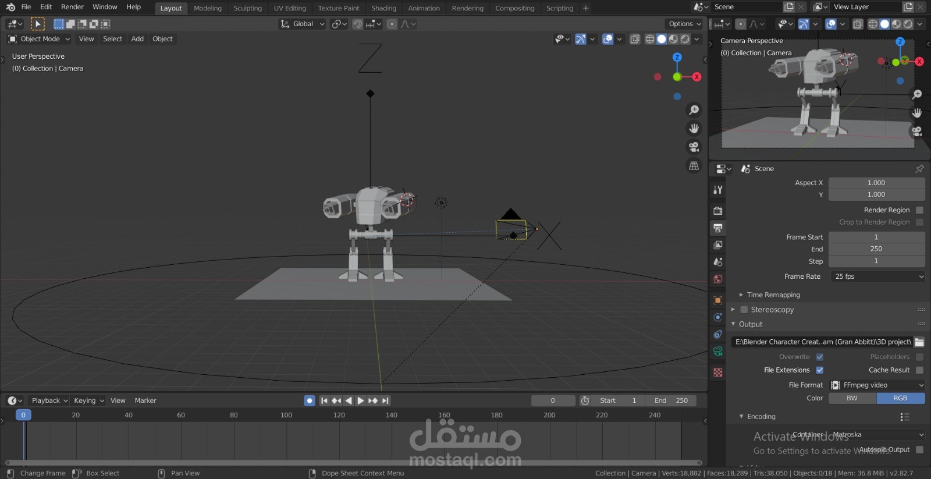Click the output path field
Viewport: 931px width, 479px height.
click(x=822, y=342)
